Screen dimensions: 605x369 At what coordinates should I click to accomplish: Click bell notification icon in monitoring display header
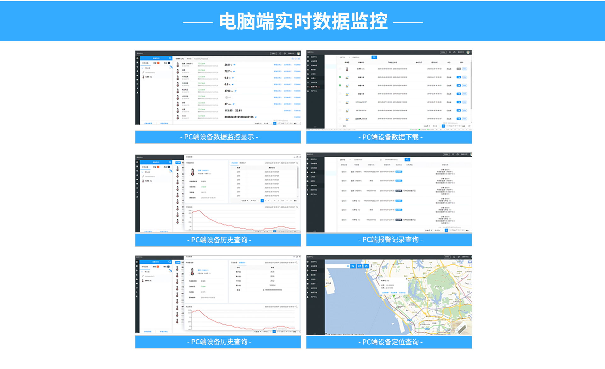click(x=280, y=54)
